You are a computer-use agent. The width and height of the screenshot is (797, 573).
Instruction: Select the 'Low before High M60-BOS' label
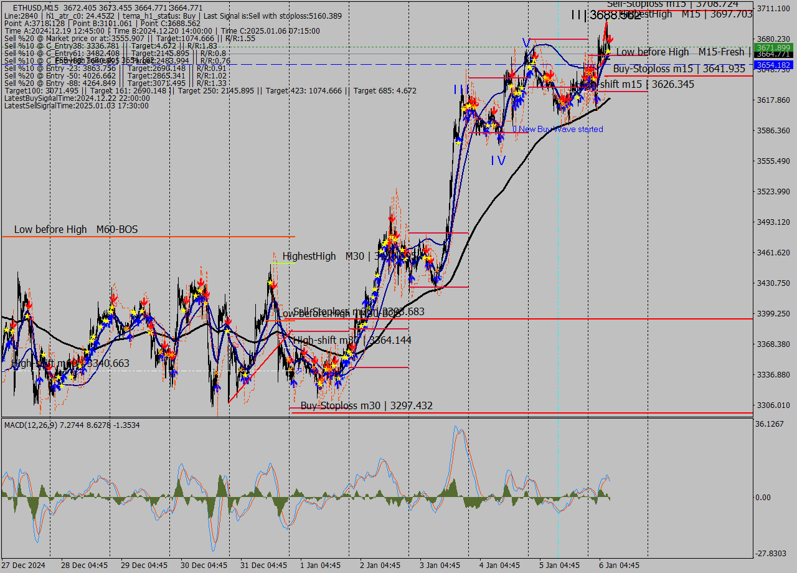(76, 230)
